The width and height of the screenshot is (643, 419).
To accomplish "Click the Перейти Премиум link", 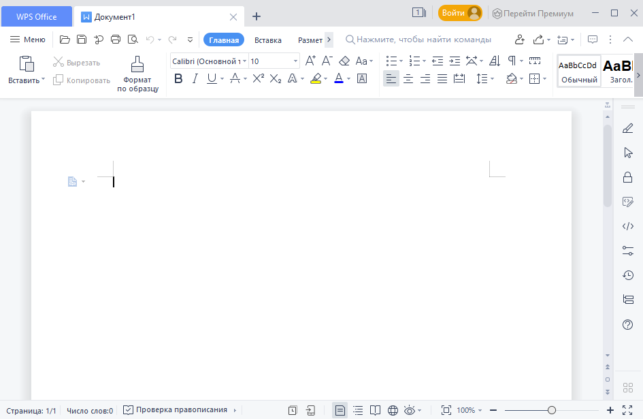I will 532,14.
